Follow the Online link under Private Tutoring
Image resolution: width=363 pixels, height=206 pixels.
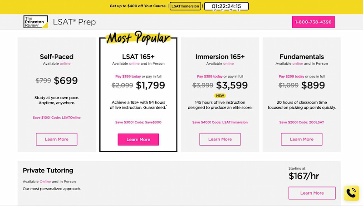coord(45,182)
